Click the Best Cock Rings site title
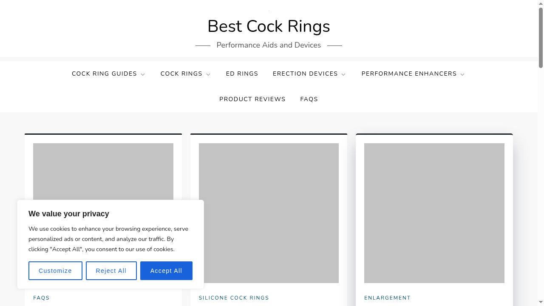Viewport: 544px width, 306px height. [269, 26]
